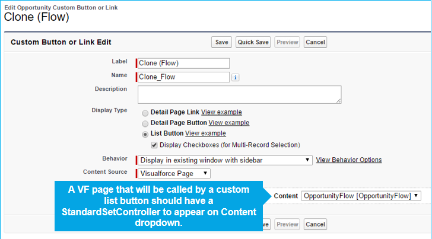
Task: Expand the Content Source dropdown
Action: (x=174, y=173)
